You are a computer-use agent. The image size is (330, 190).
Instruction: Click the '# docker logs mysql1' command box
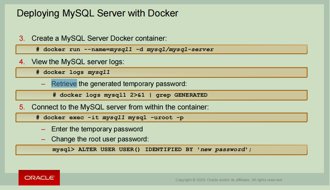[x=161, y=72]
